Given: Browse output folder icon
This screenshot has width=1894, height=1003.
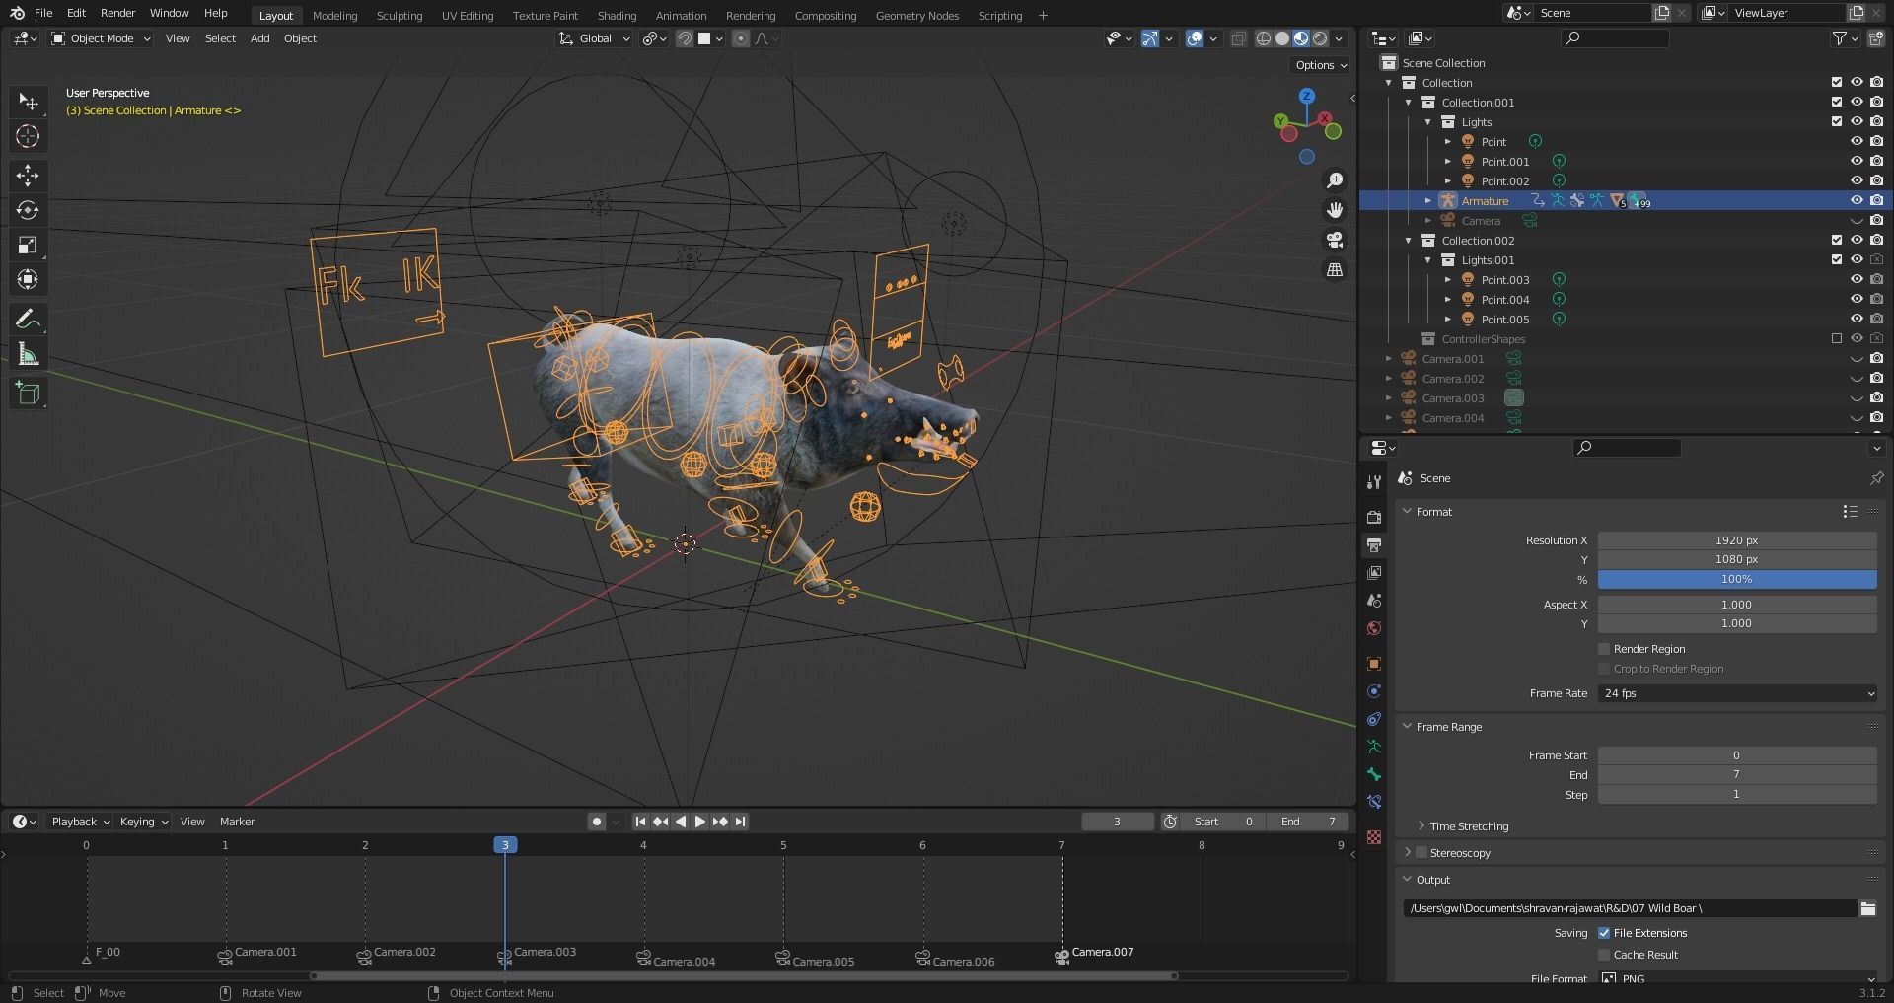Looking at the screenshot, I should (1868, 908).
